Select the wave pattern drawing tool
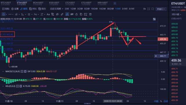 35,14
